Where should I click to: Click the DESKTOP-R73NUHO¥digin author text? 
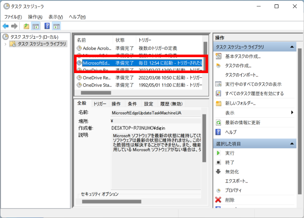[138, 128]
